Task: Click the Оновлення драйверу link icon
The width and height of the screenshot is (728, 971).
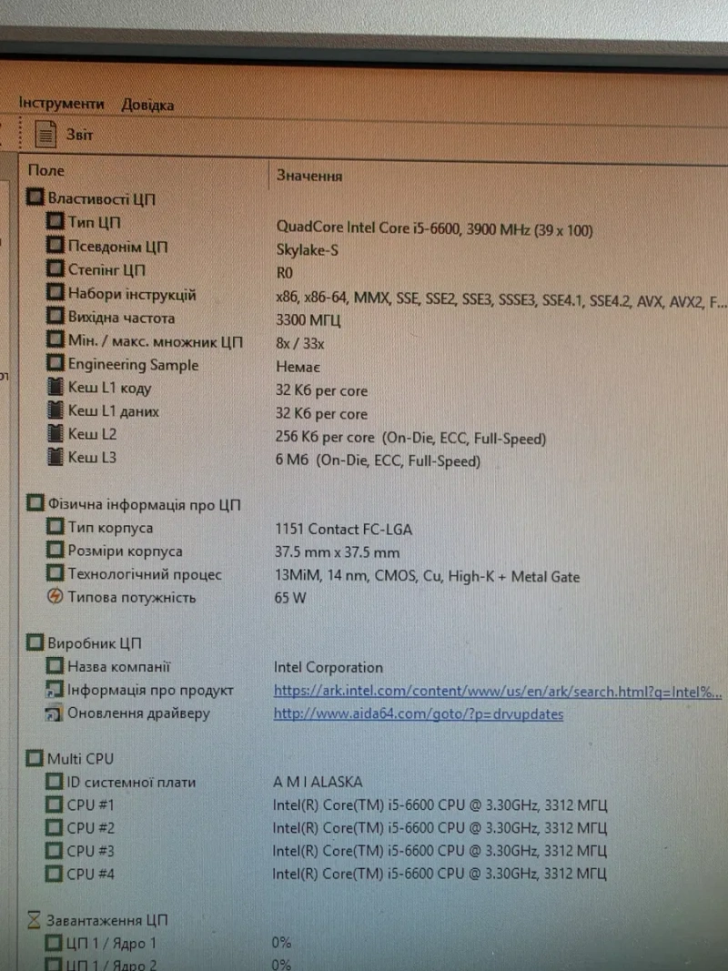Action: 55,713
